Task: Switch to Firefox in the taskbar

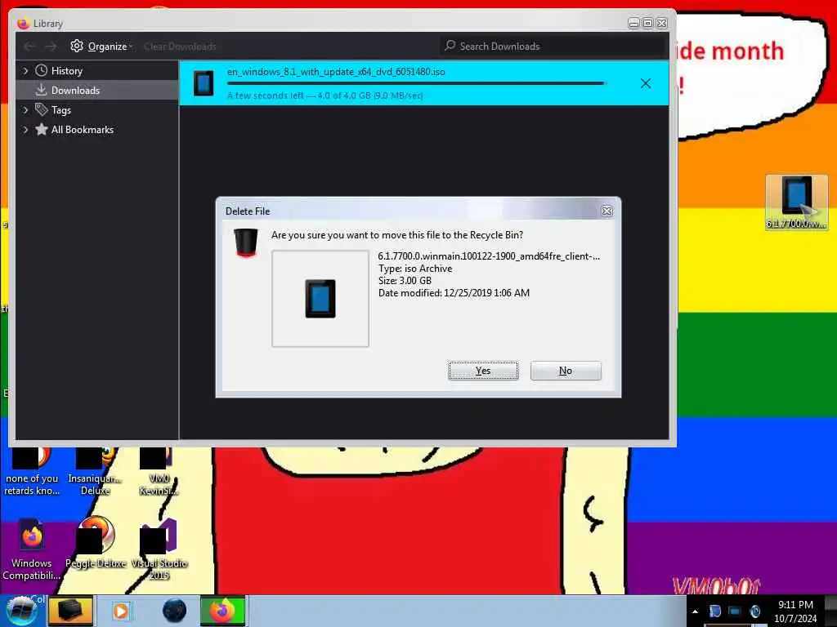Action: pyautogui.click(x=222, y=611)
